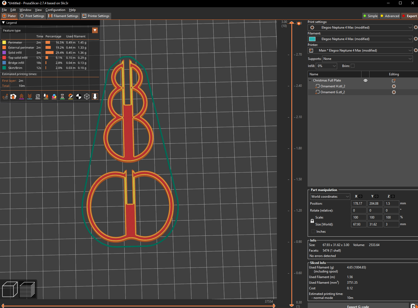Collapse the Legend panel triangle
Viewport: 418px width, 308px height.
coord(3,23)
